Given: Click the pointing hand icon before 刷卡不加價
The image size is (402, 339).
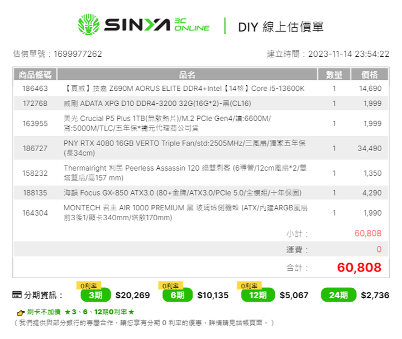Looking at the screenshot, I should click(x=21, y=313).
